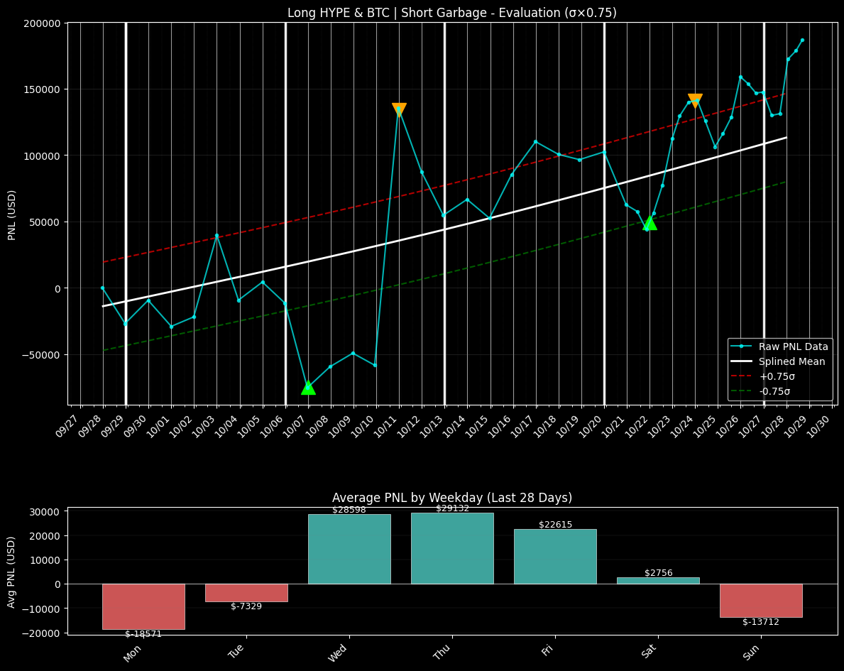Click the green up-triangle marker near 10/07
The image size is (844, 671).
point(308,387)
